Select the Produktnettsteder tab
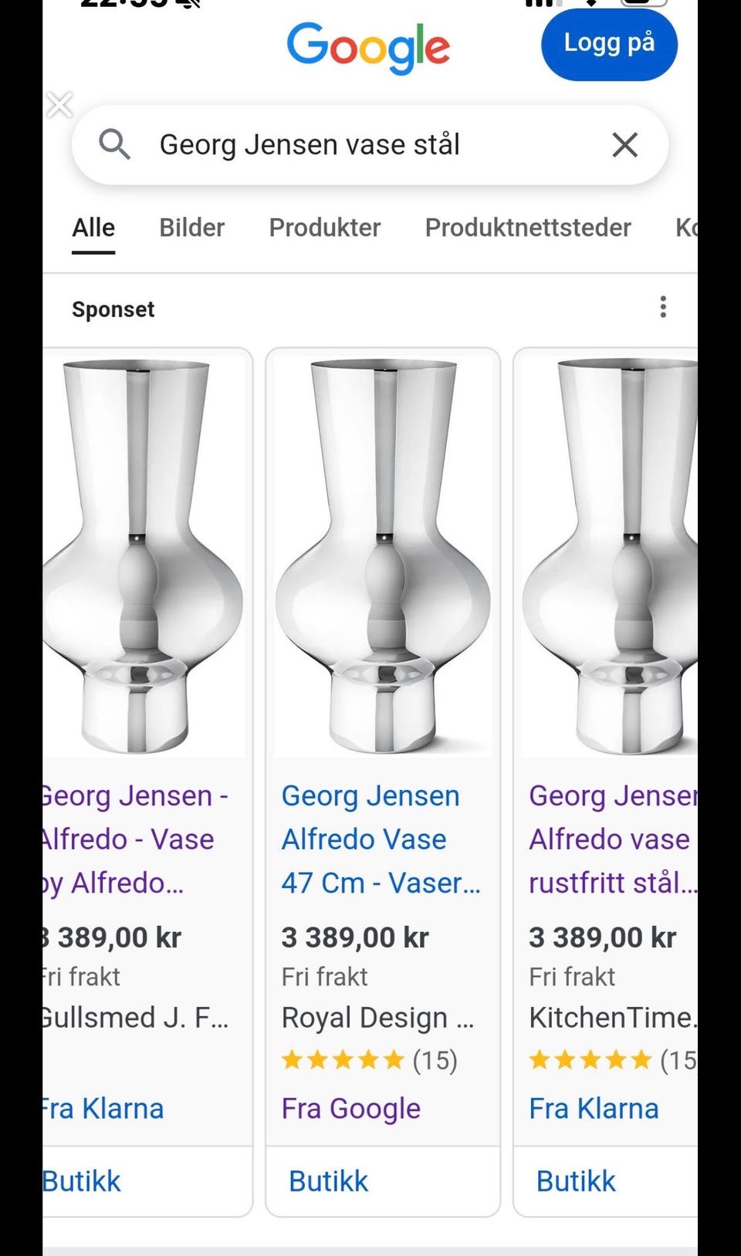Screen dimensions: 741x1256 (x=528, y=228)
